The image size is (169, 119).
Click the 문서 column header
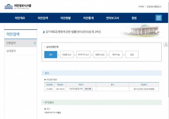pyautogui.click(x=112, y=85)
